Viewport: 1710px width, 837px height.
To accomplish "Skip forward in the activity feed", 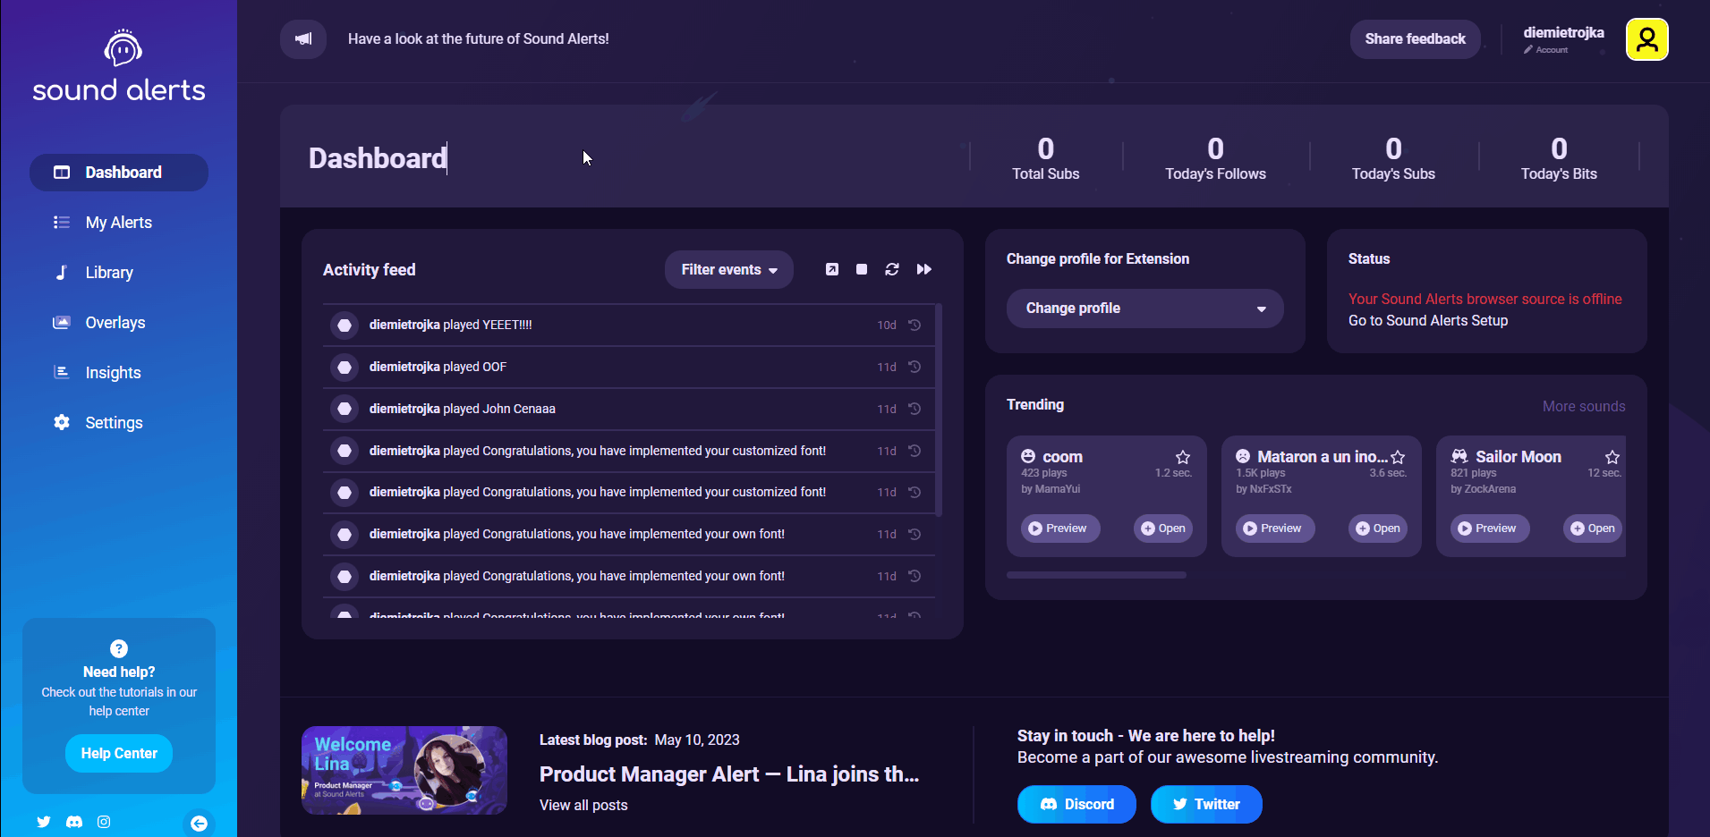I will 924,269.
